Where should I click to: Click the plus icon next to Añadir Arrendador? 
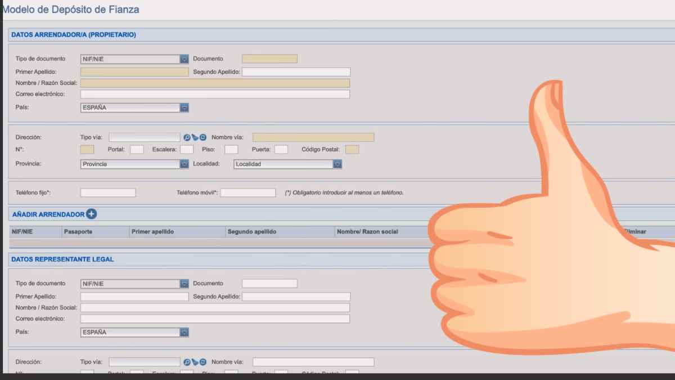(x=91, y=214)
